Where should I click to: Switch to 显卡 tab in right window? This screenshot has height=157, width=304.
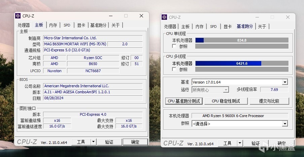228,27
